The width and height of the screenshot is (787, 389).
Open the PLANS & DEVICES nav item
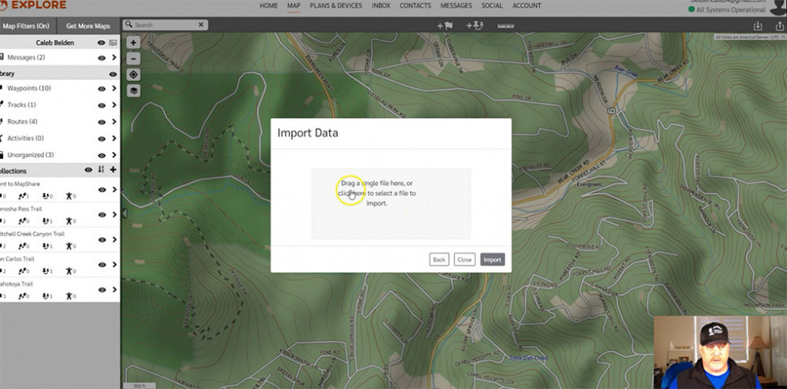point(336,6)
